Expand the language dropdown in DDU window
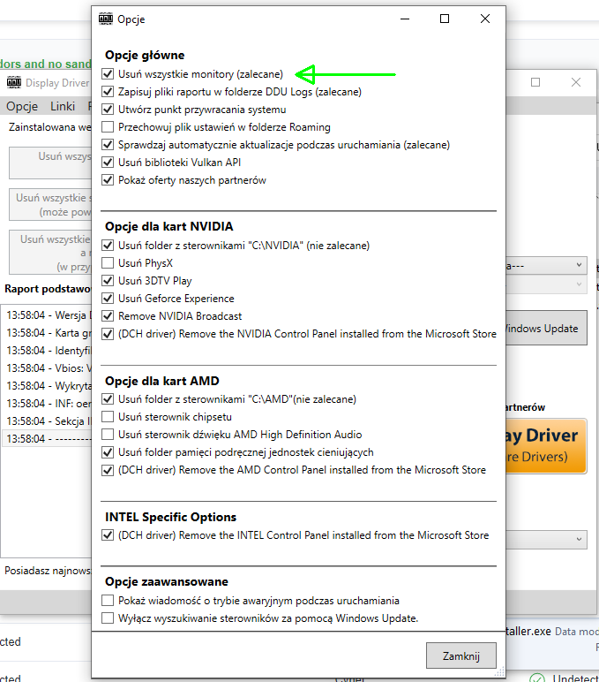599x682 pixels. 546,540
